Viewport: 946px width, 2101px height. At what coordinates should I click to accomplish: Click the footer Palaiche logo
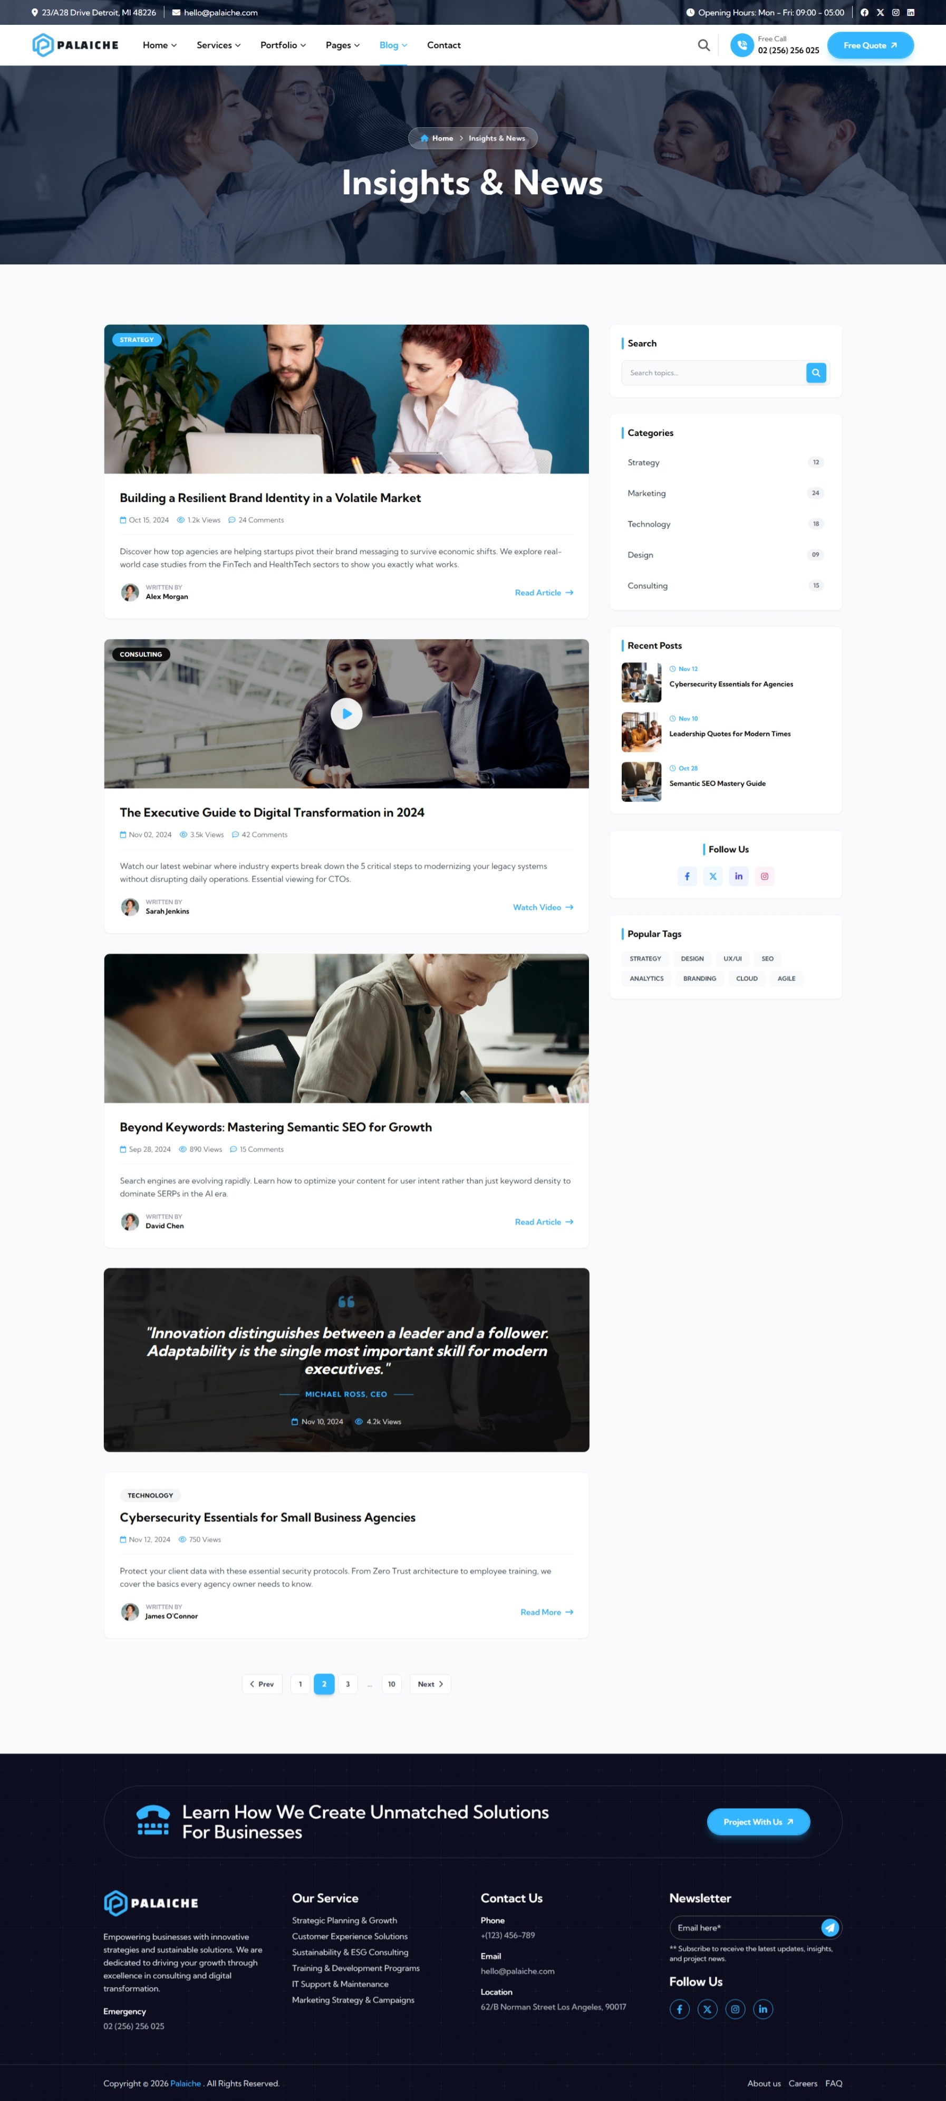tap(151, 1903)
